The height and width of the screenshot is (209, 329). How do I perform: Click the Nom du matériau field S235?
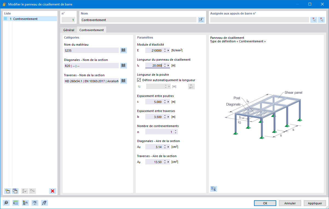point(91,50)
